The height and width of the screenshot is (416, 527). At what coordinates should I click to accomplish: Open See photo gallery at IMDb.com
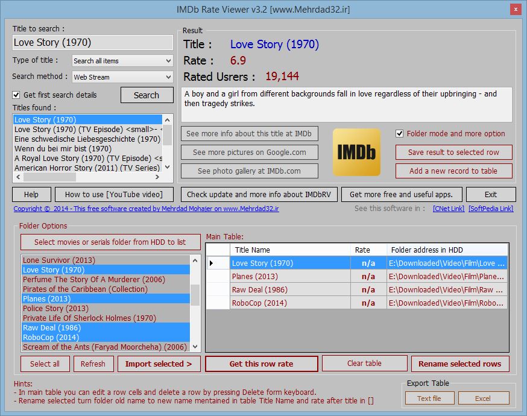pos(250,171)
